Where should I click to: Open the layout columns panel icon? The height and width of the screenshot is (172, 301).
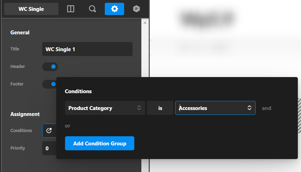point(71,9)
